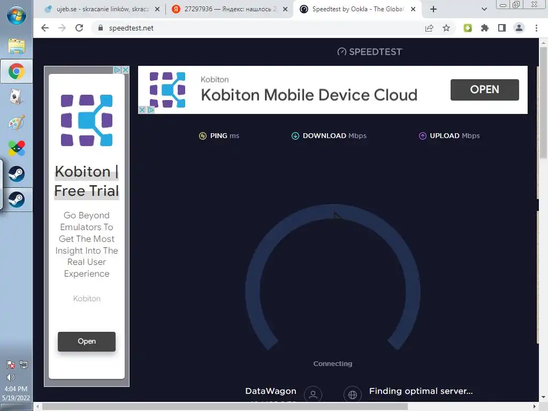Click the scroll-right arrow of the horizontal scrollbar
548x411 pixels.
[x=535, y=407]
